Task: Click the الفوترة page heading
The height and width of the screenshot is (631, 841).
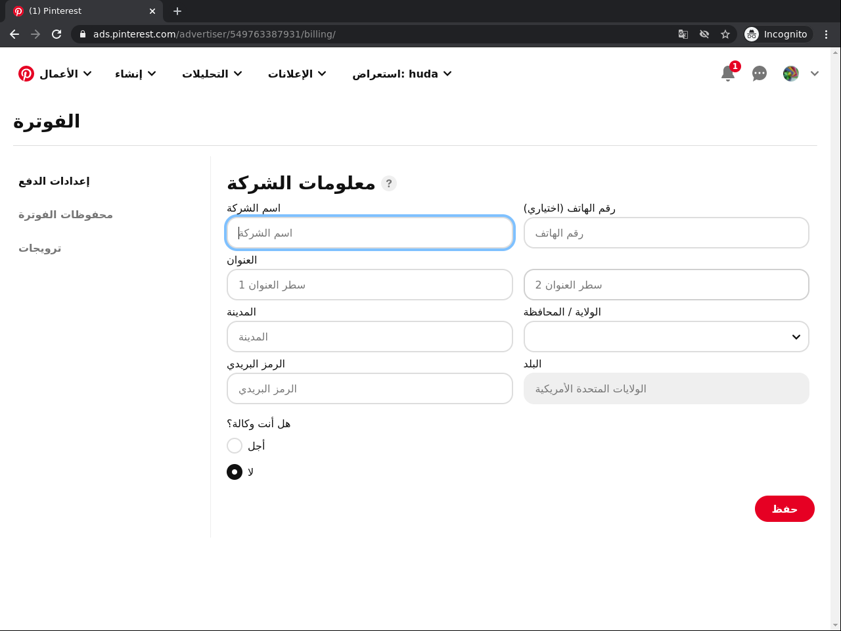Action: 47,122
